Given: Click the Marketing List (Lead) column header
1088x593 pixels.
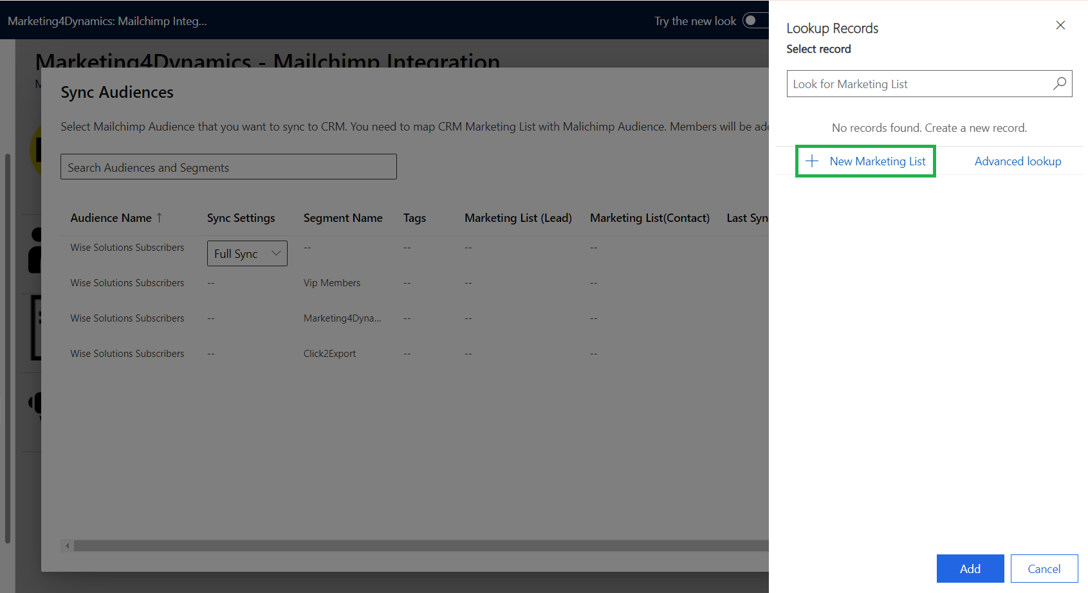Looking at the screenshot, I should (x=518, y=218).
